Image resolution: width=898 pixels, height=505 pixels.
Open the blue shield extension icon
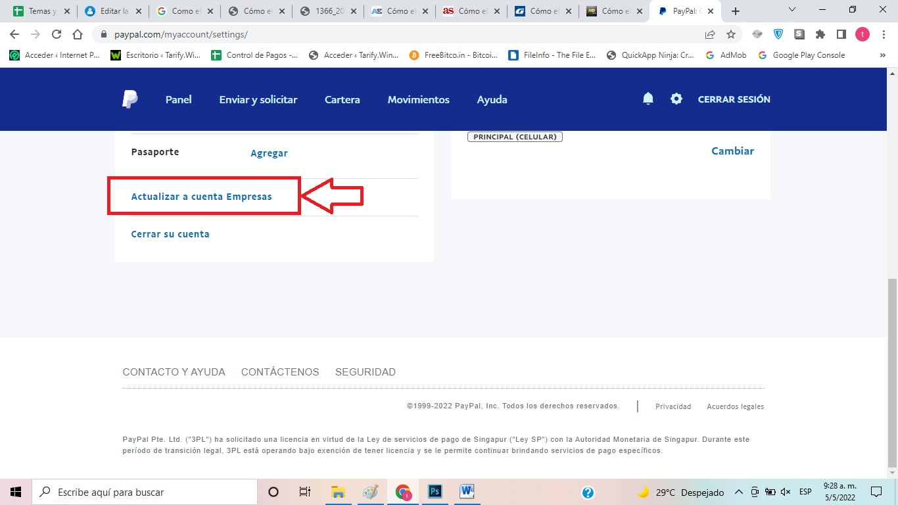click(x=778, y=34)
